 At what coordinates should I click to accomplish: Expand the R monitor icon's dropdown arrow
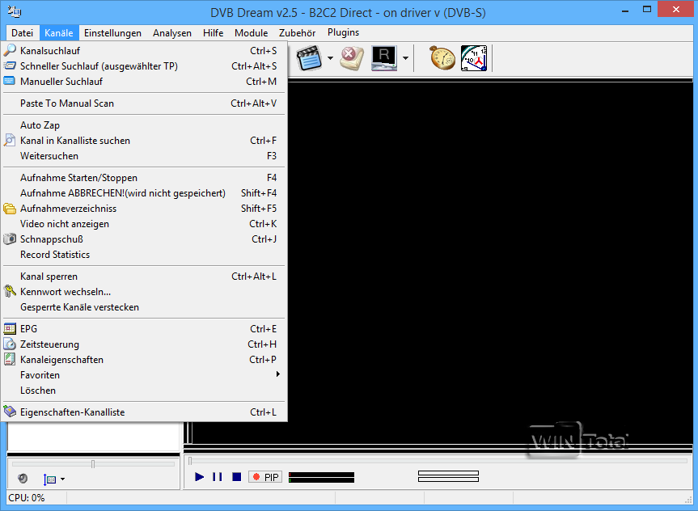(x=405, y=58)
